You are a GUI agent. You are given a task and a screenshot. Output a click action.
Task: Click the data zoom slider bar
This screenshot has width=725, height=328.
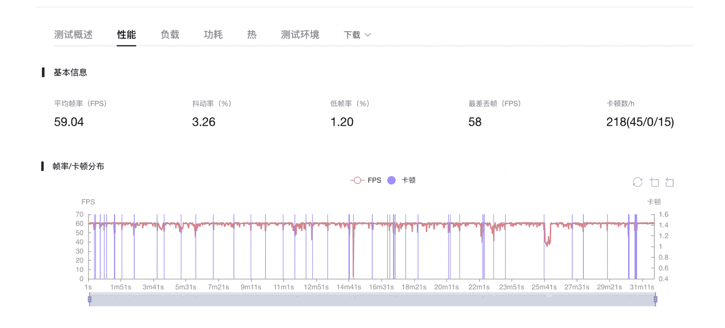(x=372, y=299)
